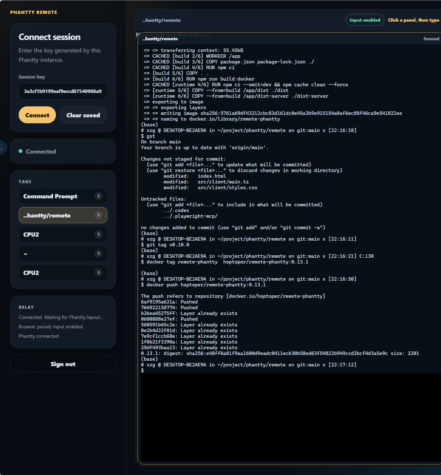This screenshot has height=475, width=441.
Task: Switch to the last CPU2 tab
Action: (63, 273)
